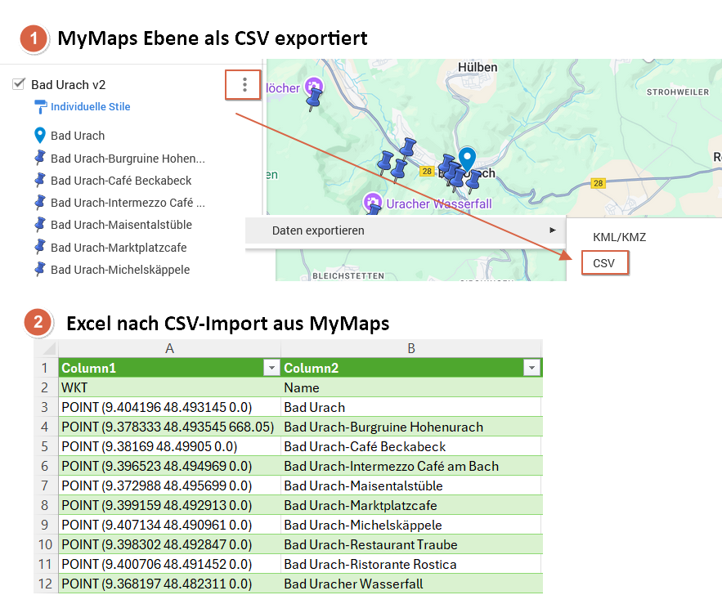This screenshot has width=722, height=604.
Task: Open the Column2 filter dropdown
Action: (532, 368)
